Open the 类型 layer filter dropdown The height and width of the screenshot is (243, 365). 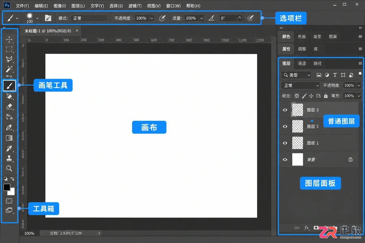(296, 75)
